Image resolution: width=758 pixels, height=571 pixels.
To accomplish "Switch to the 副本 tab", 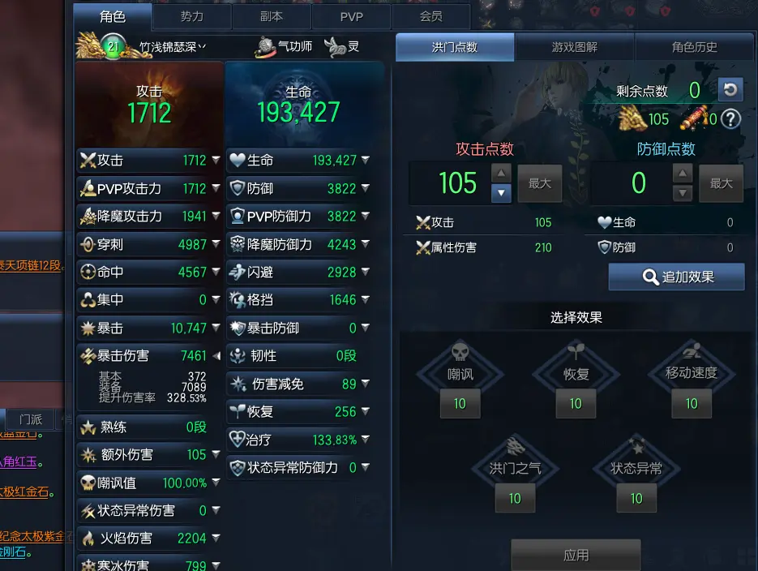I will click(x=272, y=16).
